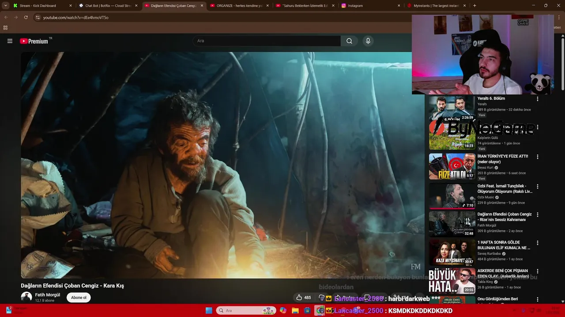The height and width of the screenshot is (317, 565).
Task: Open options for İRAN TÜRKİYE'YE FÜZE ATTI
Action: 537,157
